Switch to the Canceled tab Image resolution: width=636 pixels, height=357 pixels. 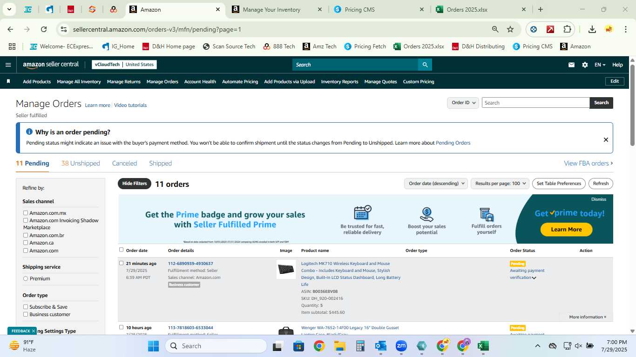(124, 163)
